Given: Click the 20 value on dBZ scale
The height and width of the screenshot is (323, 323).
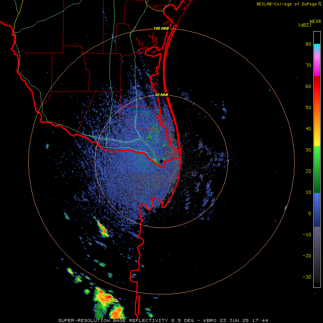Looking at the screenshot, I should coord(308,171).
